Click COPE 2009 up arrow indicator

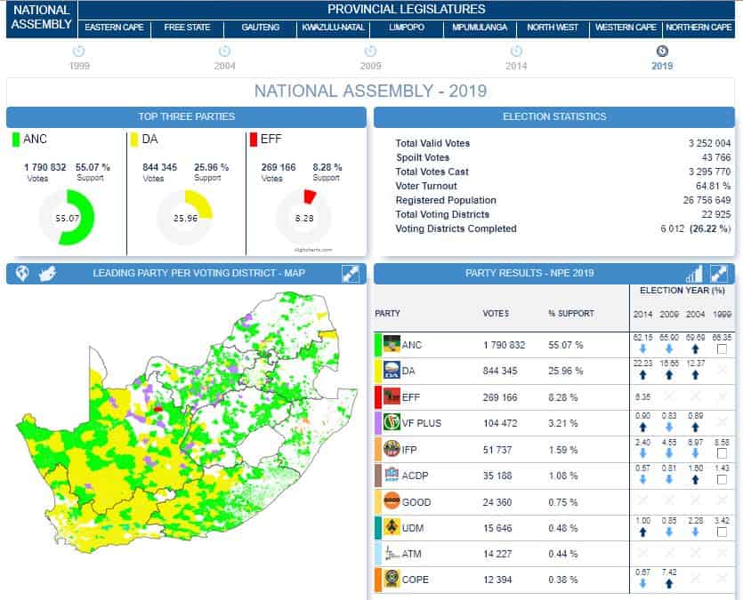pyautogui.click(x=669, y=584)
